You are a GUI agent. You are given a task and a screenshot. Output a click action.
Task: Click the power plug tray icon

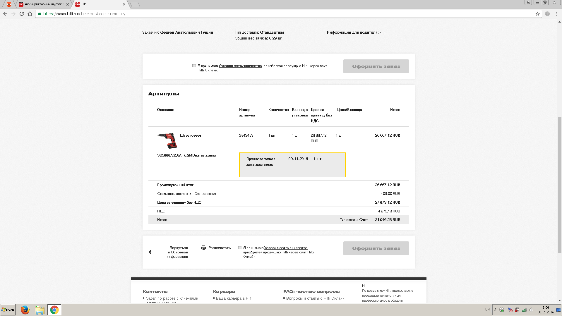point(517,310)
